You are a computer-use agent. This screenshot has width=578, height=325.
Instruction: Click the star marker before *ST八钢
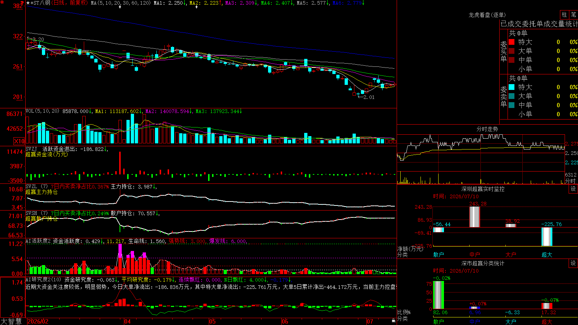[28, 3]
